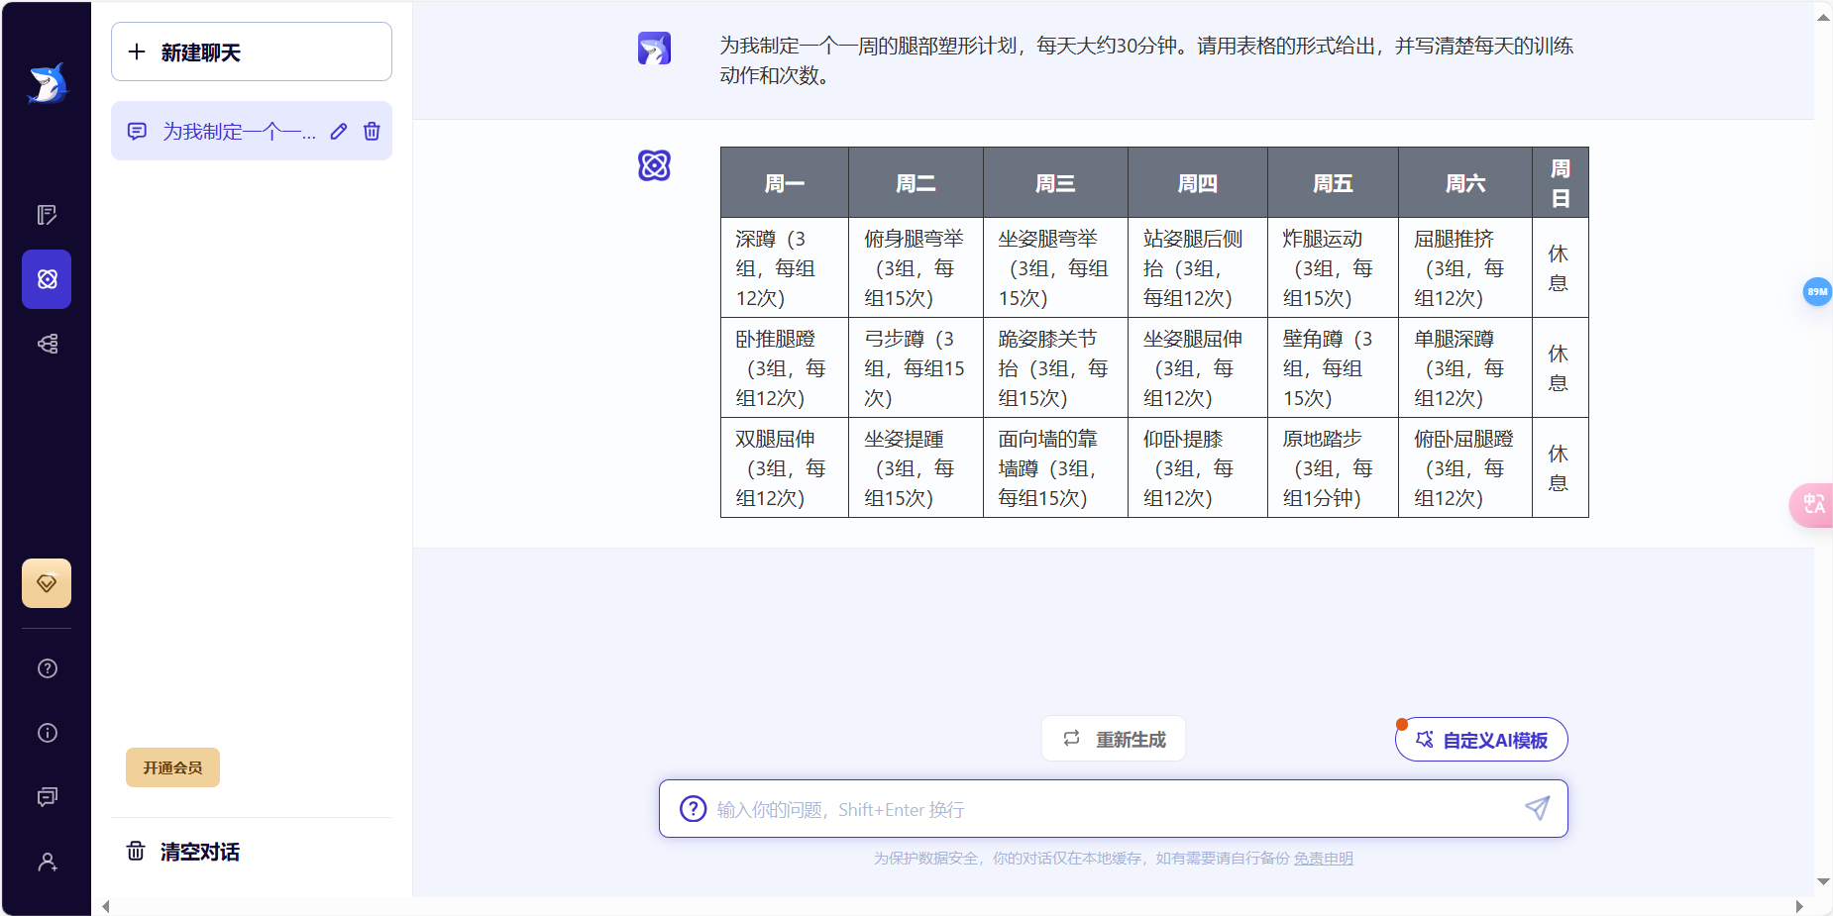The width and height of the screenshot is (1833, 916).
Task: Send the message with the paper plane icon
Action: pos(1536,809)
